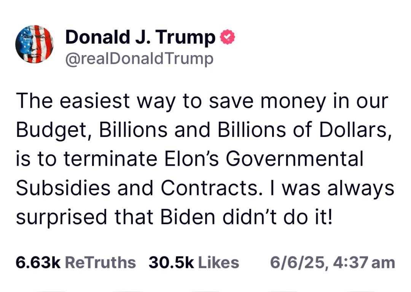Click the ReTruths label
This screenshot has height=292, width=411.
(100, 262)
